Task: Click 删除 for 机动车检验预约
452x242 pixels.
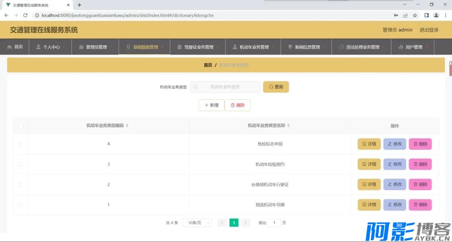Action: [x=420, y=164]
